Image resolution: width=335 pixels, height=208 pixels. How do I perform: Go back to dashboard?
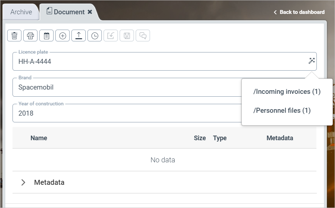pyautogui.click(x=299, y=12)
